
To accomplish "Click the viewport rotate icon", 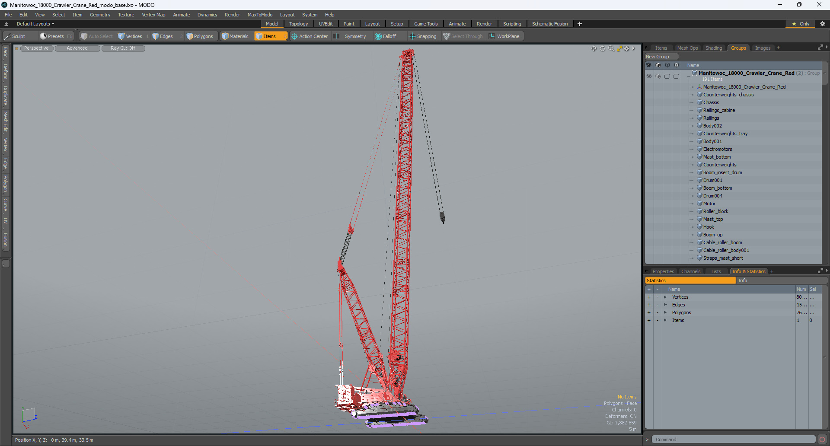I will coord(603,48).
